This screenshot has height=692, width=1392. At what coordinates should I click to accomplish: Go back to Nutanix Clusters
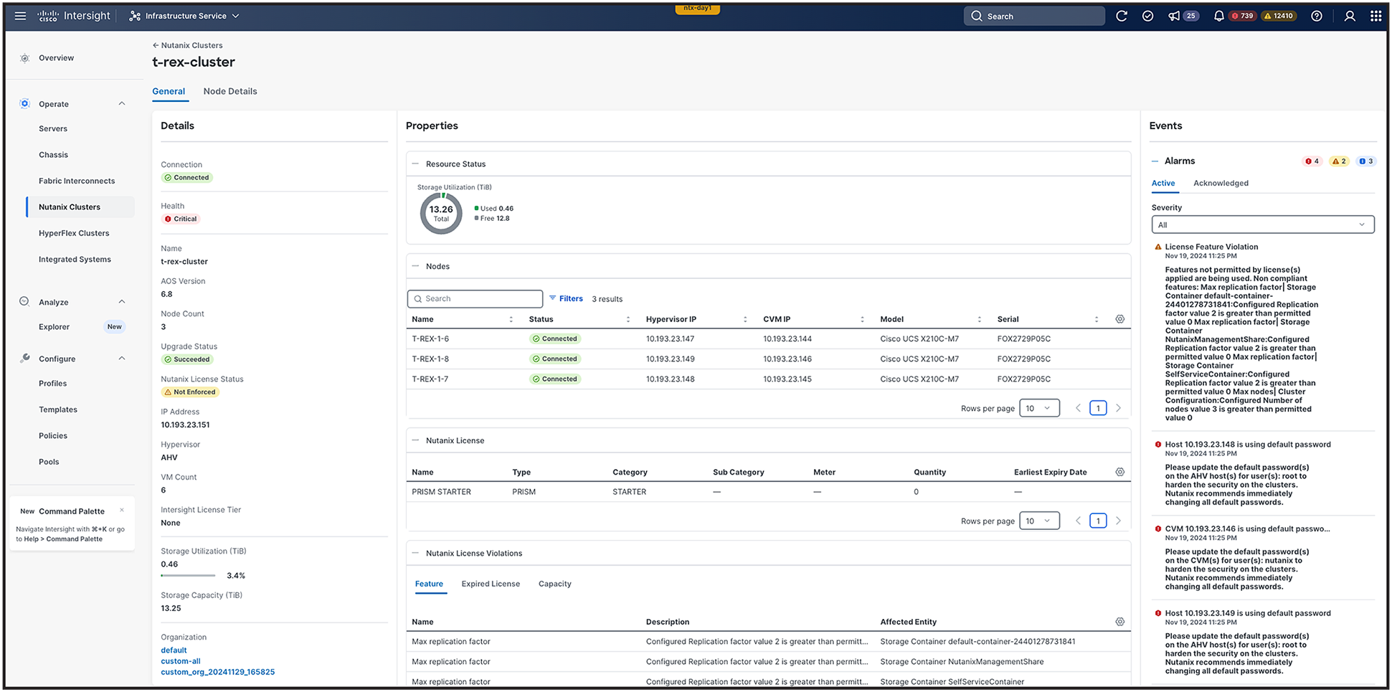[x=187, y=45]
